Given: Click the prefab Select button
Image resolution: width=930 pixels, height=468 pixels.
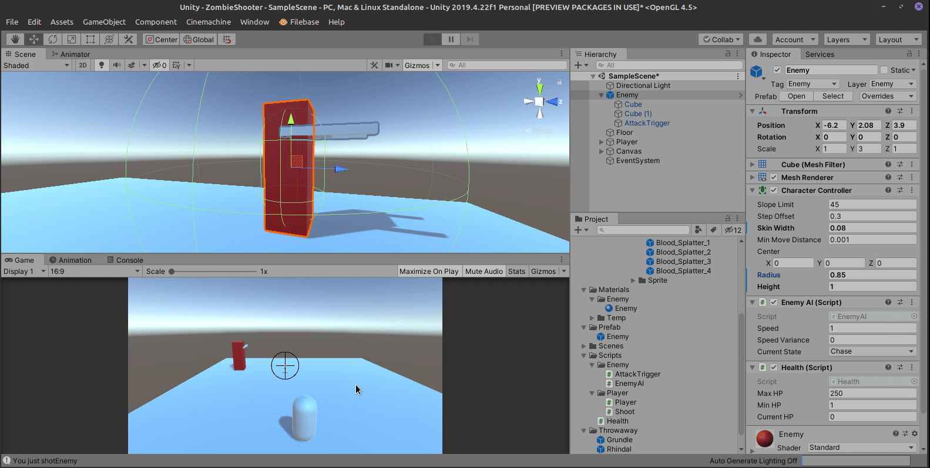Looking at the screenshot, I should pyautogui.click(x=833, y=96).
